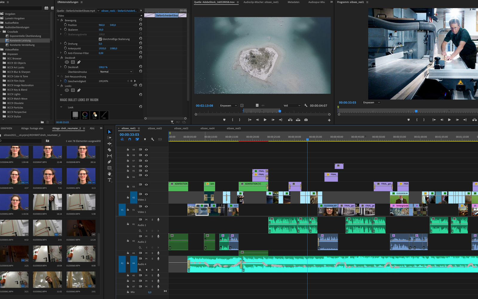Screen dimensions: 478x299
Task: Select the Razor tool
Action: [x=109, y=150]
